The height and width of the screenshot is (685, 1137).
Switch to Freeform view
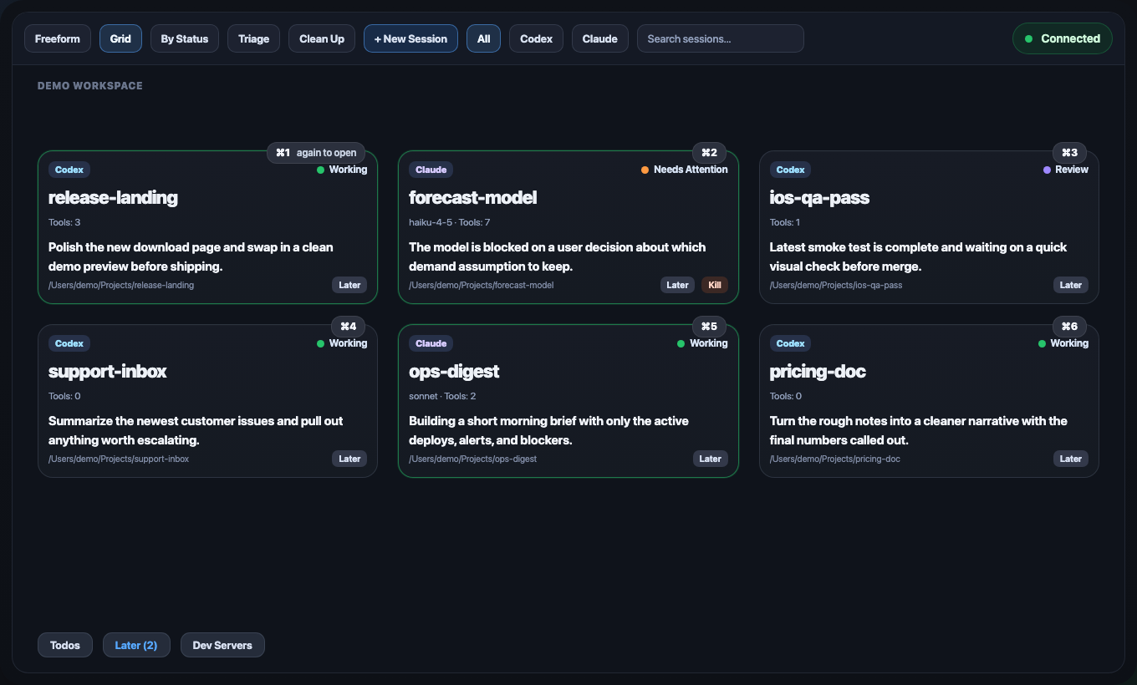tap(57, 38)
